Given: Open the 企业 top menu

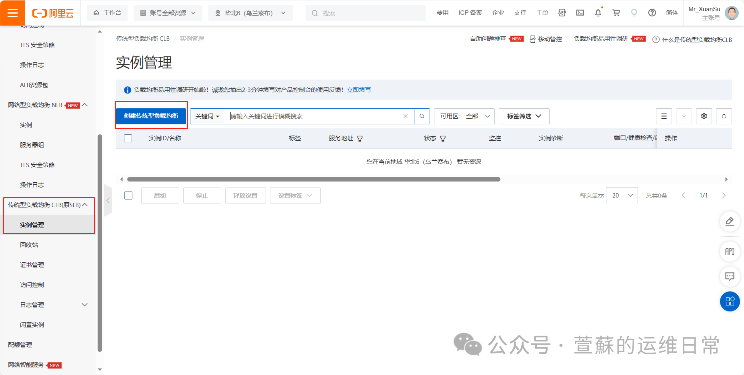Looking at the screenshot, I should point(498,13).
